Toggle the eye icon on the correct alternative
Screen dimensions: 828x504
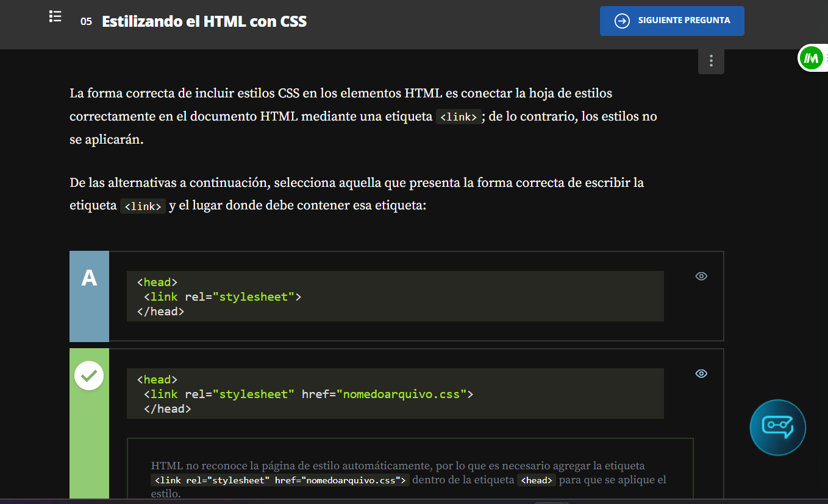[x=701, y=374]
